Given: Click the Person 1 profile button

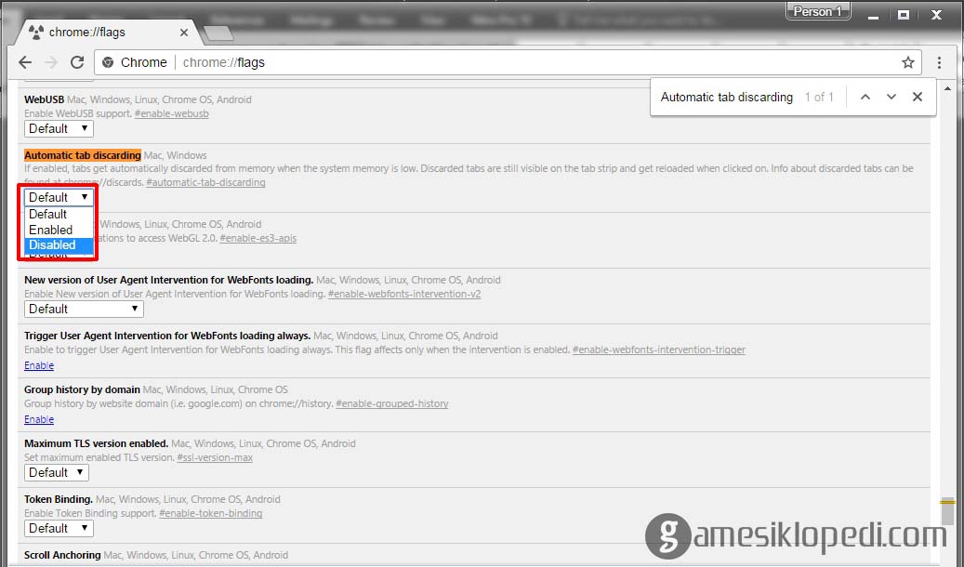Looking at the screenshot, I should pos(818,12).
